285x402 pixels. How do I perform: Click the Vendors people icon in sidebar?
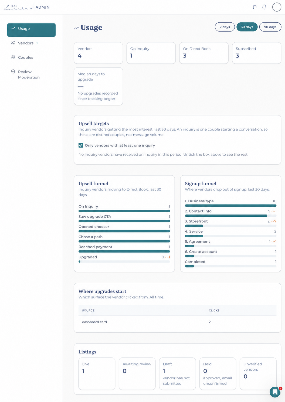point(13,43)
